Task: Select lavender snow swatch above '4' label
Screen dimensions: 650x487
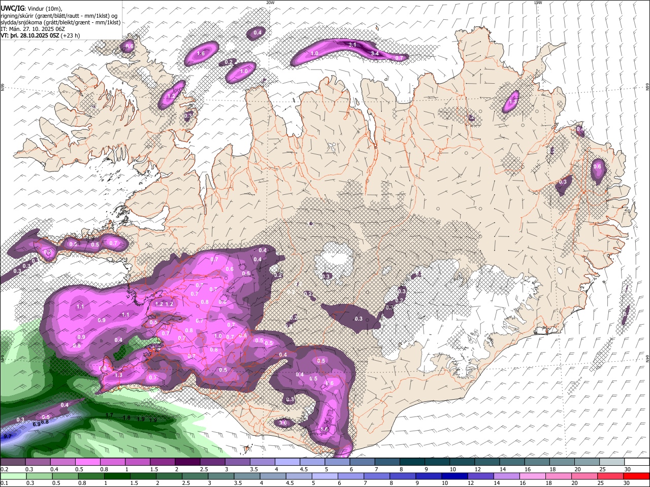Action: 287,462
